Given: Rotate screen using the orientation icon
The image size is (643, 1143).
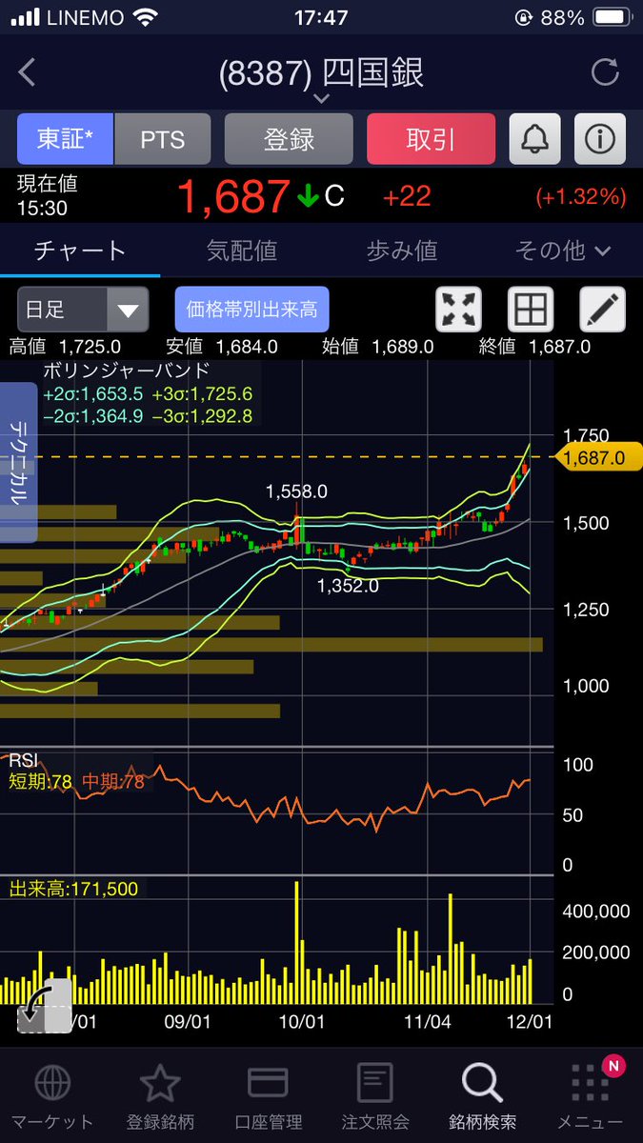Looking at the screenshot, I should [x=44, y=1006].
